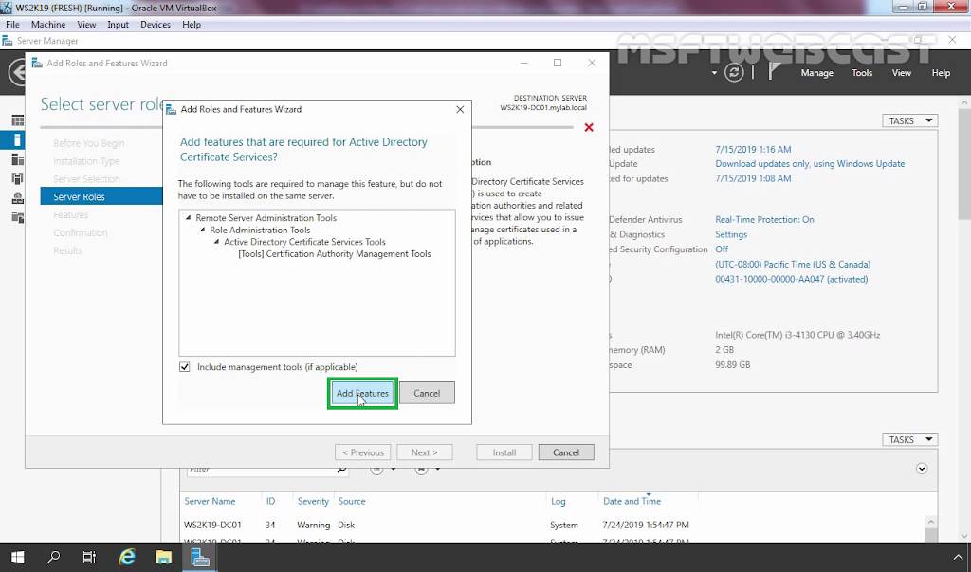Click the Server Manager refresh icon
This screenshot has width=971, height=572.
pyautogui.click(x=734, y=72)
